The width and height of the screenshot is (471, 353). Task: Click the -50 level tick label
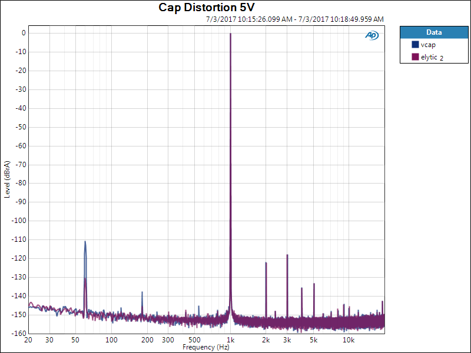pos(21,127)
